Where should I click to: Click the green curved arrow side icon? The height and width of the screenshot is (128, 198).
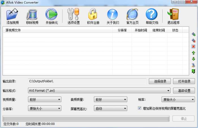click(193, 71)
